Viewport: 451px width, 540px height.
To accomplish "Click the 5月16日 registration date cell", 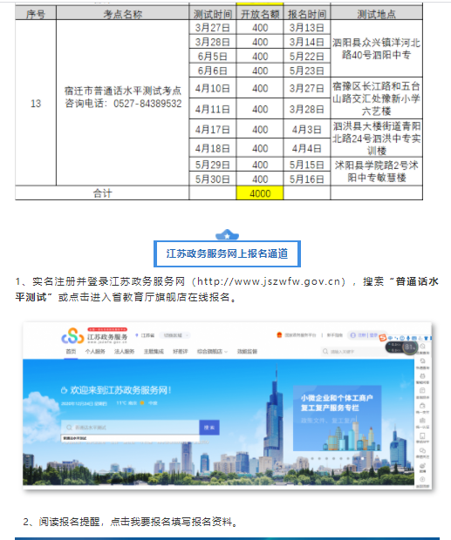I will point(306,179).
